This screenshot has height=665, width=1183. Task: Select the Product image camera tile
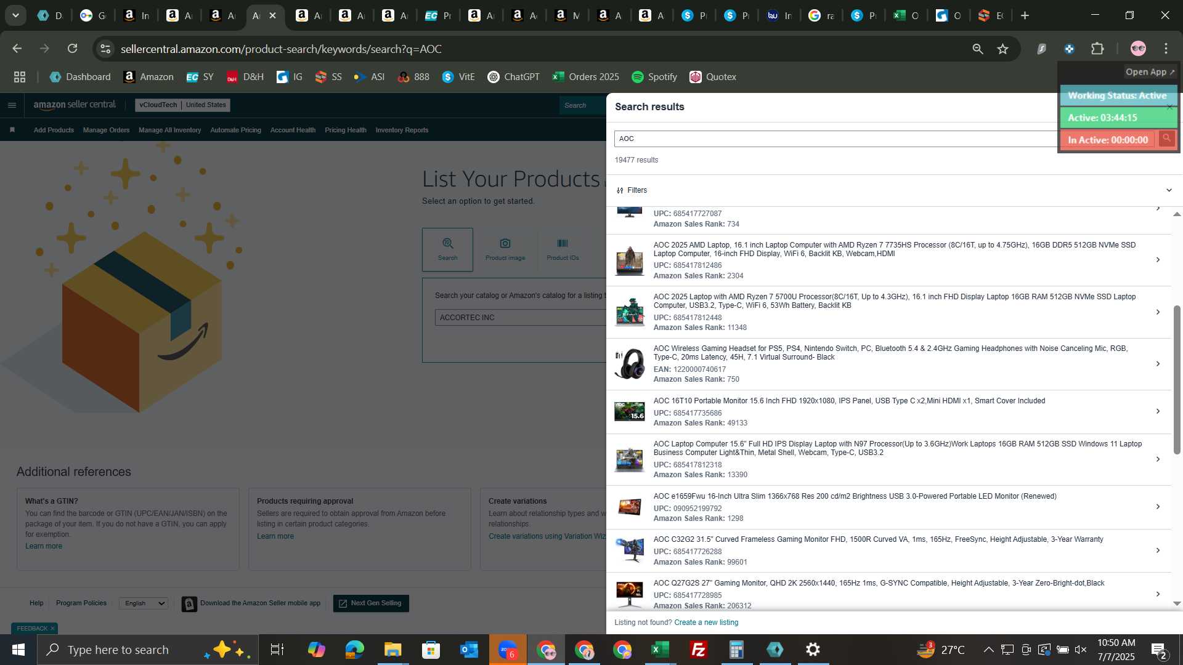[x=505, y=249]
